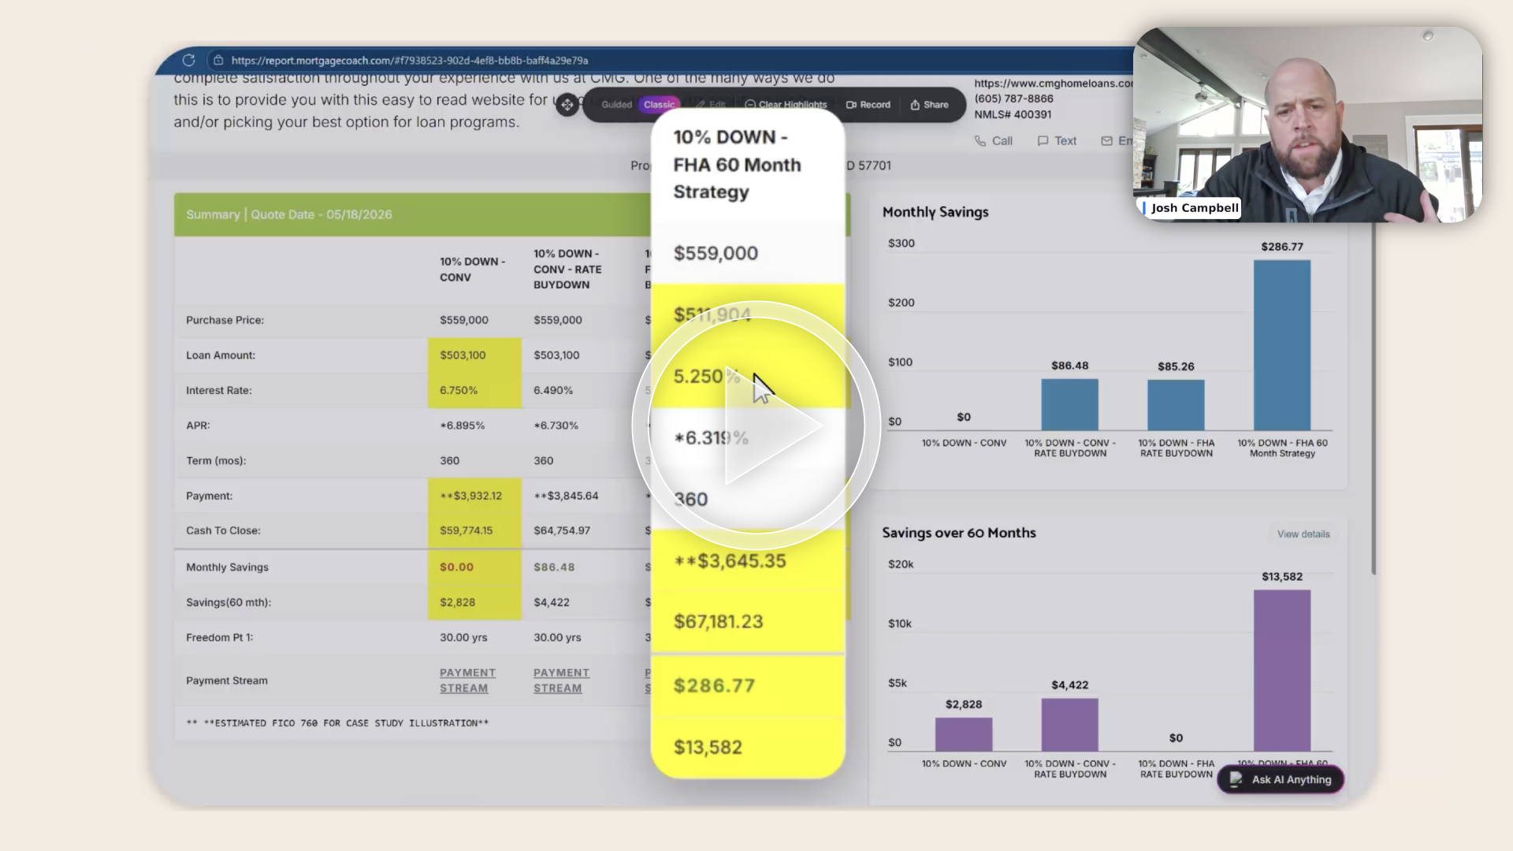This screenshot has height=851, width=1513.
Task: Click the Share upload icon
Action: click(915, 105)
